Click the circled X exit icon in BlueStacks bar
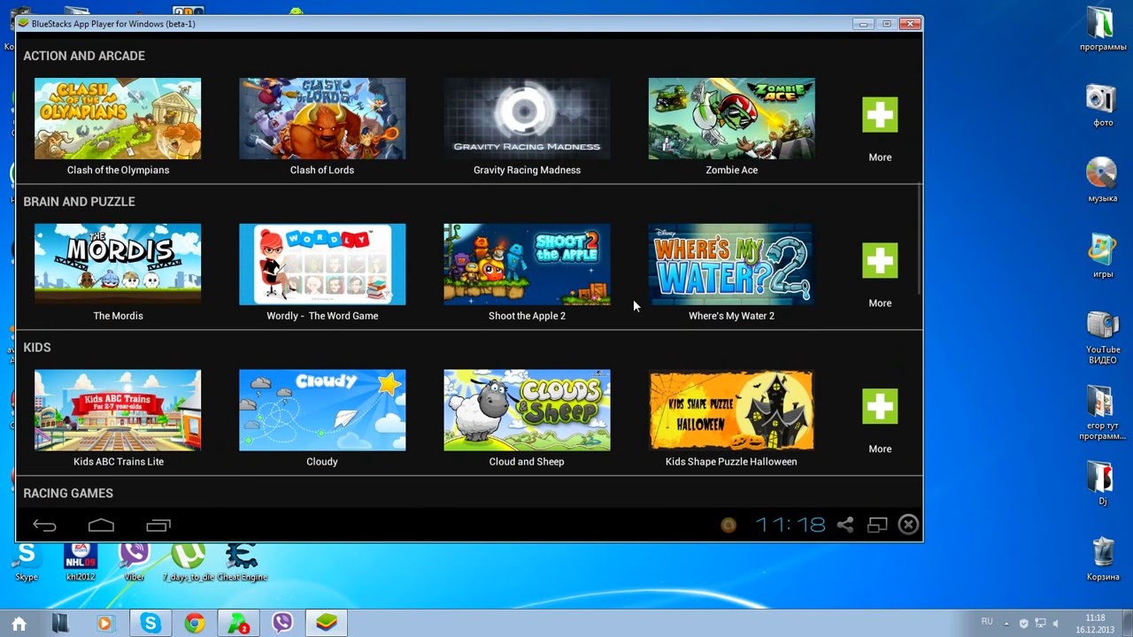Screen dimensions: 1133x637 click(908, 525)
